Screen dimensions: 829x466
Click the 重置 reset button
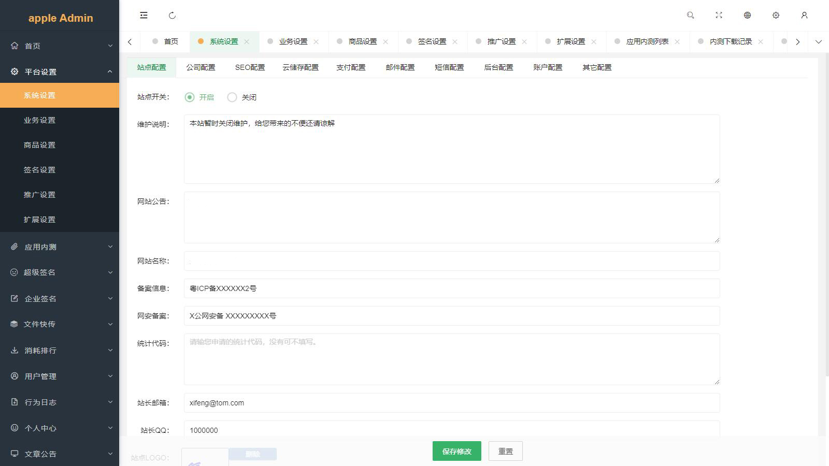(505, 451)
